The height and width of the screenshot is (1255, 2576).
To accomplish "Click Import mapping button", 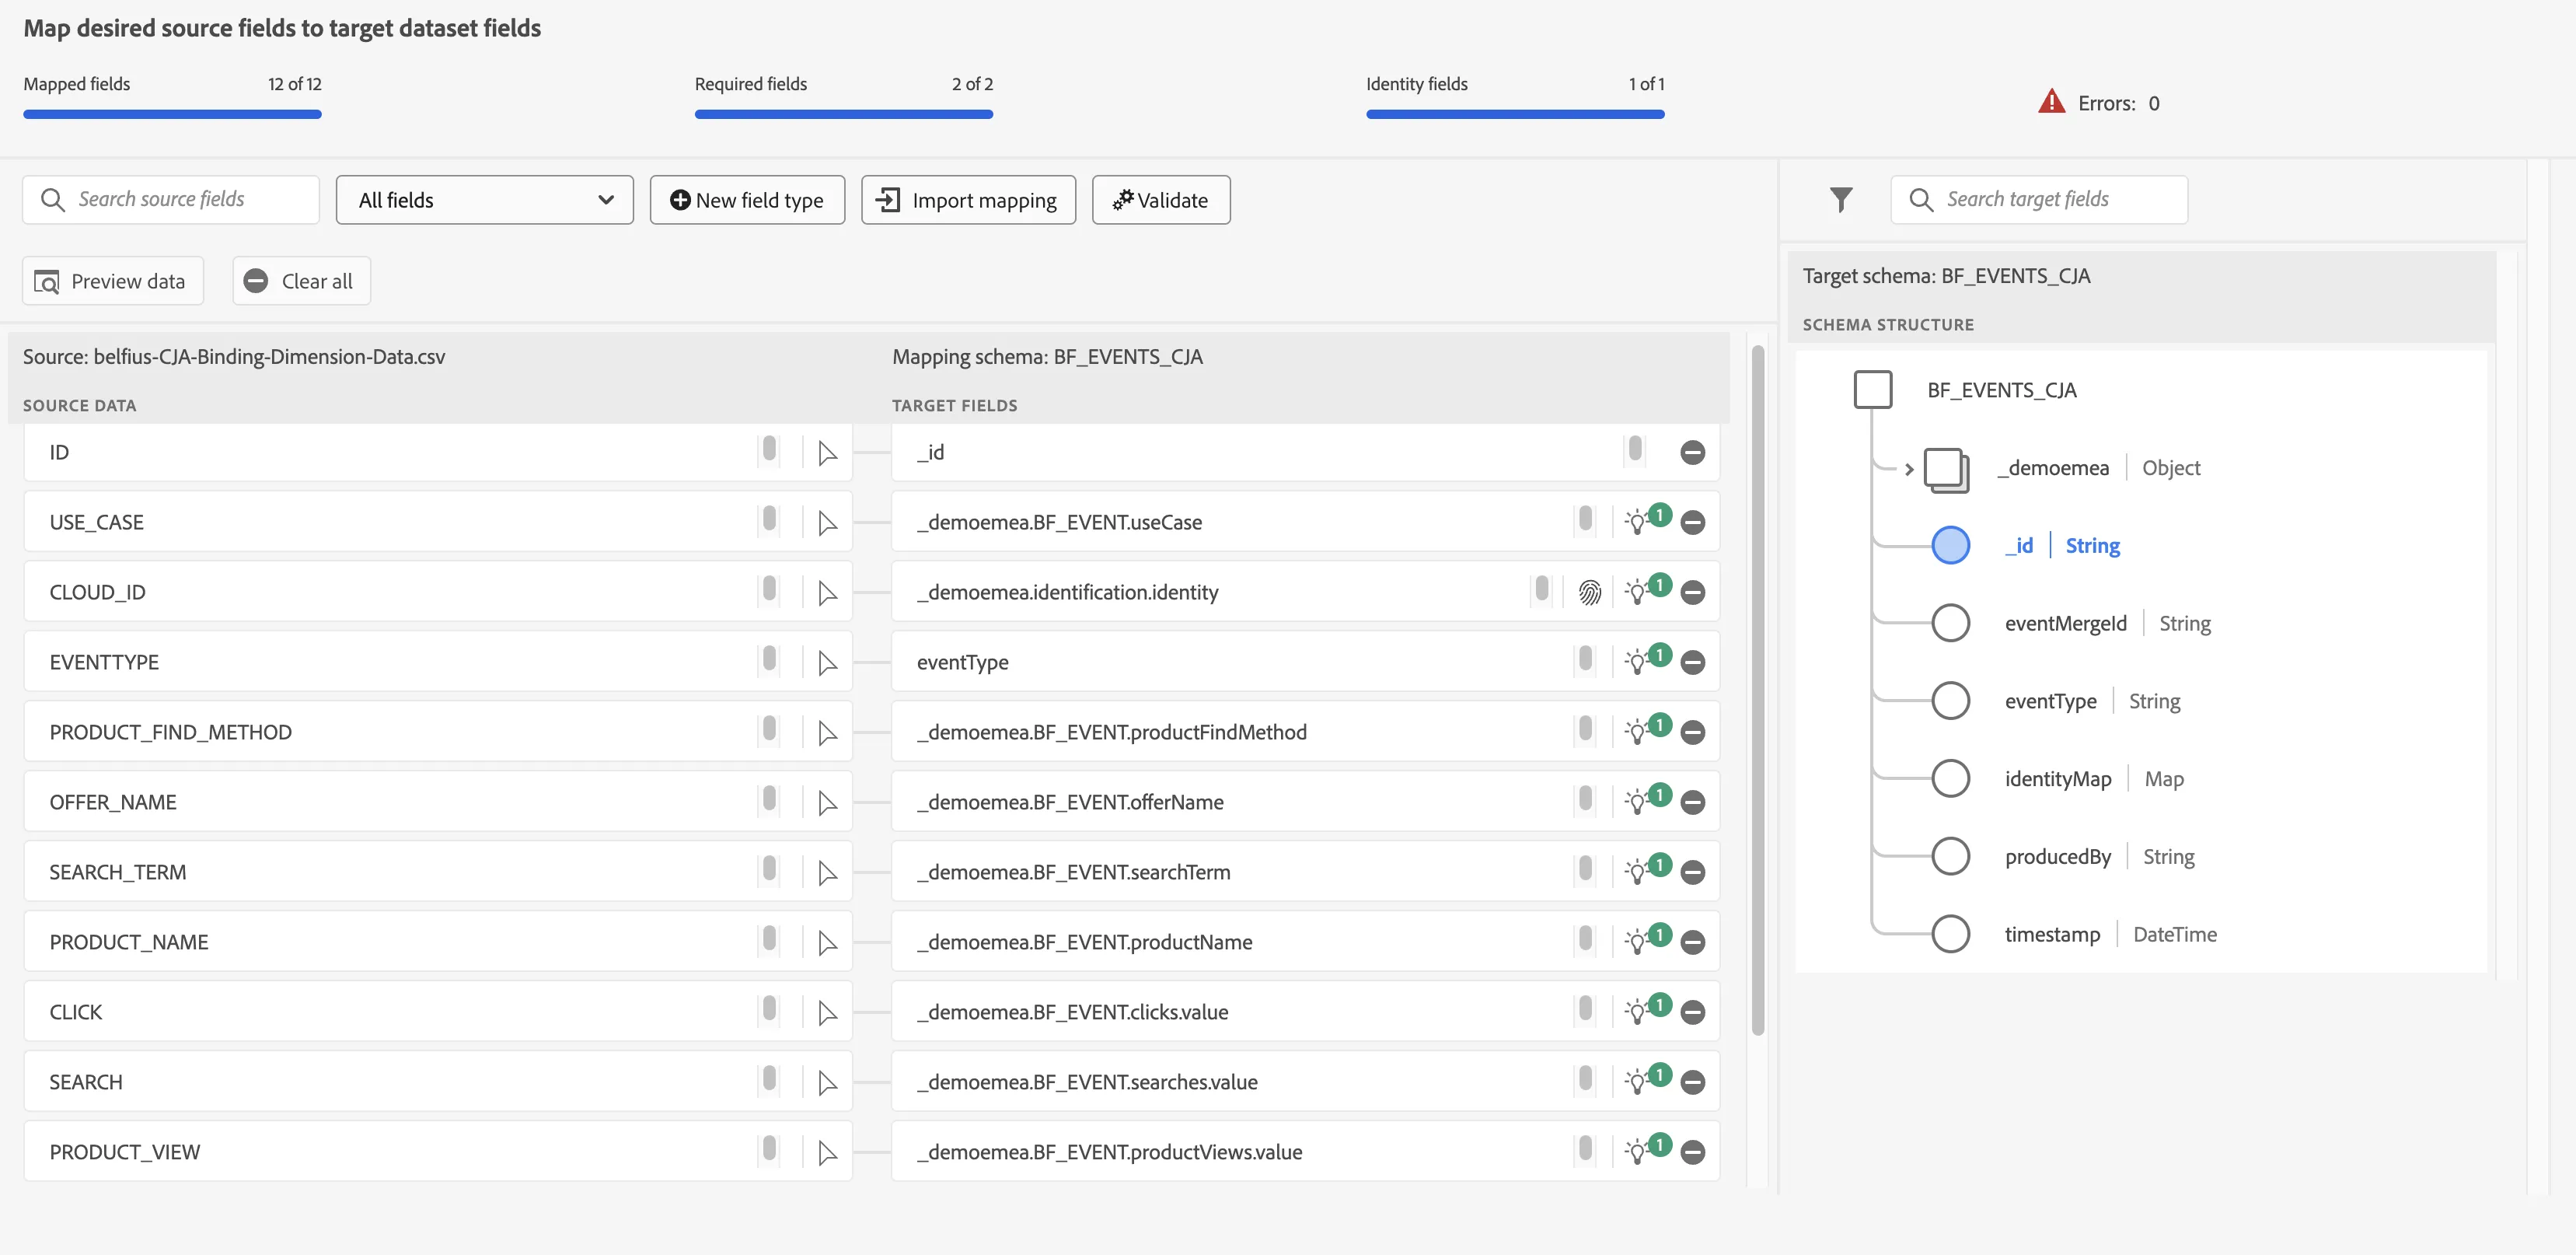I will 968,200.
